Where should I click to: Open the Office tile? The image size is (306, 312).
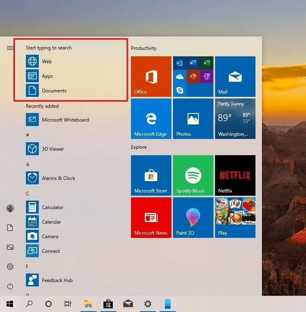click(151, 77)
